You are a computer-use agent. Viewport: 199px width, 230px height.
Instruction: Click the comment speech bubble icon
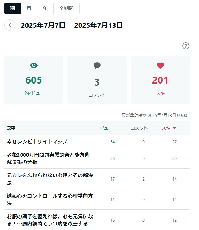point(97,65)
